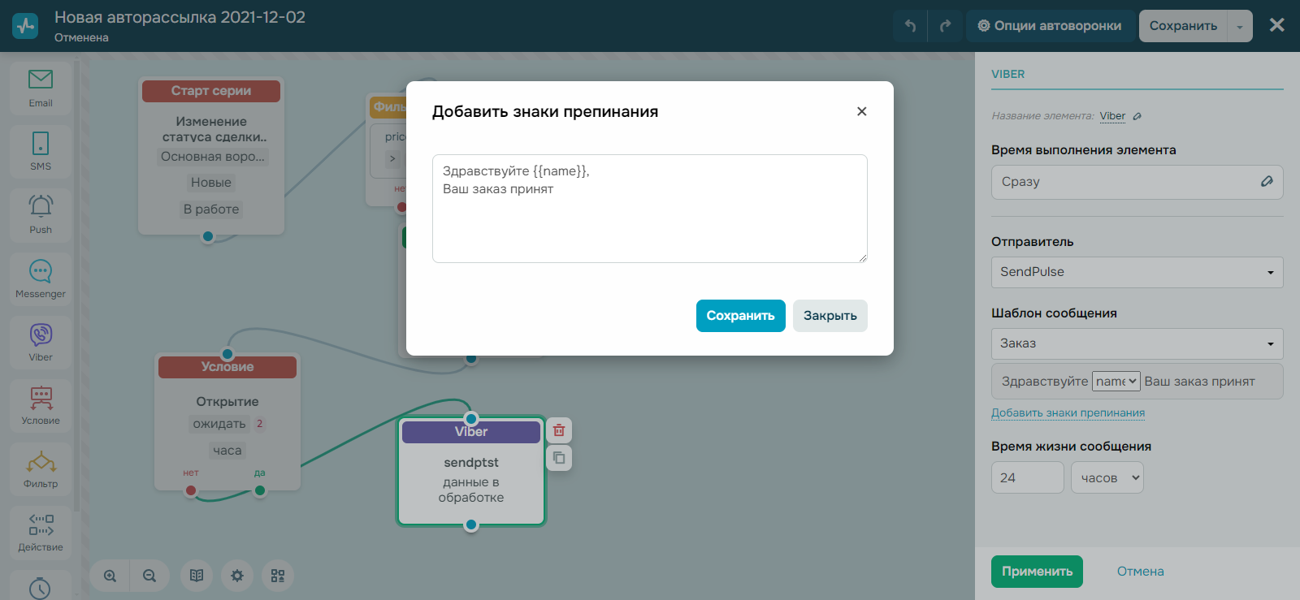Redo the last action
The height and width of the screenshot is (600, 1300).
(x=945, y=26)
